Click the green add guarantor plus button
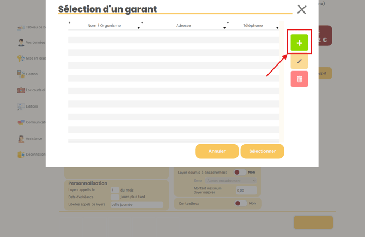The image size is (365, 237). [x=299, y=43]
